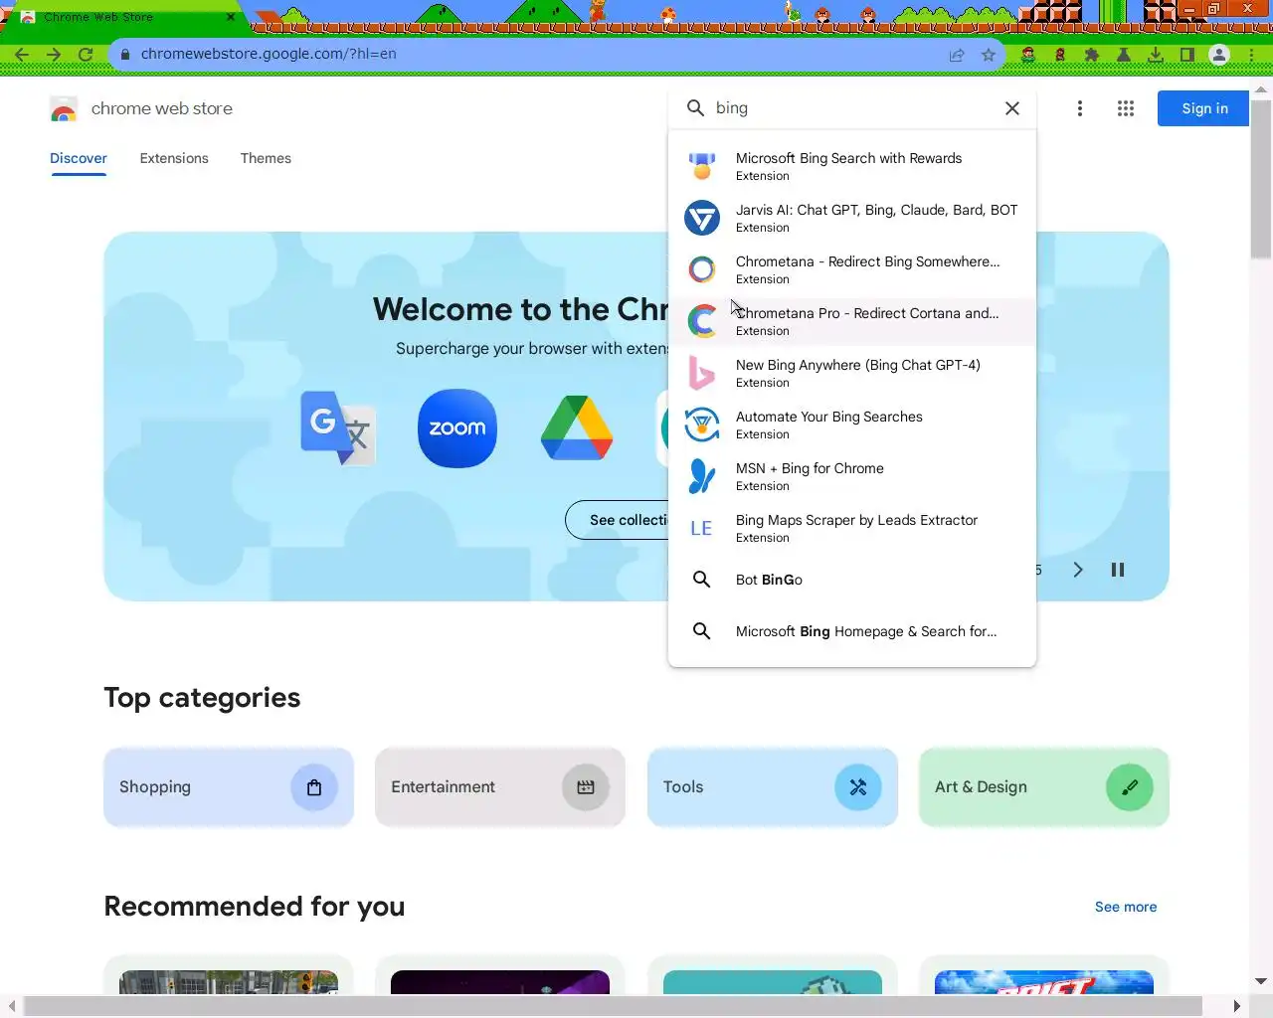Click the browser forward arrow
The height and width of the screenshot is (1018, 1273).
click(x=54, y=55)
